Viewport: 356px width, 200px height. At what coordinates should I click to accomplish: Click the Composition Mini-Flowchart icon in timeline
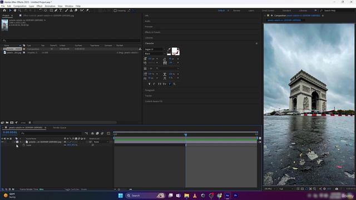pyautogui.click(x=86, y=133)
